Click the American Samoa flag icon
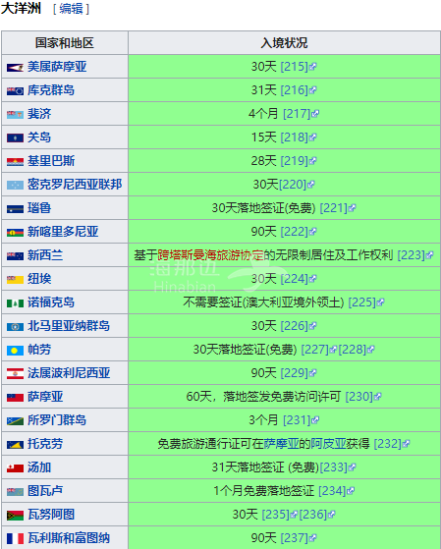 [15, 67]
